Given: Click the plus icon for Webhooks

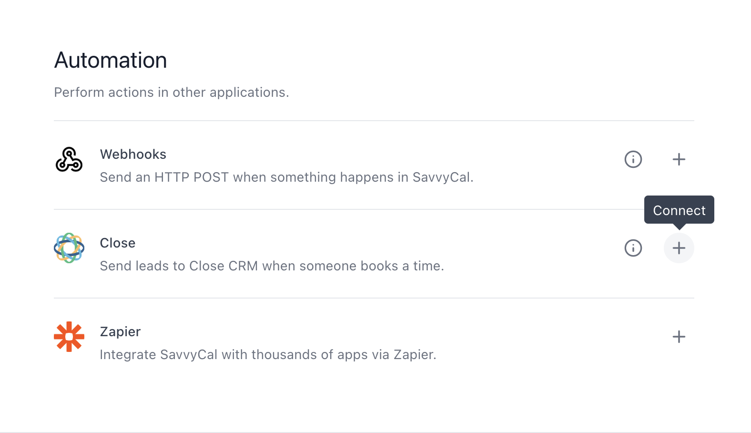Looking at the screenshot, I should pyautogui.click(x=679, y=159).
